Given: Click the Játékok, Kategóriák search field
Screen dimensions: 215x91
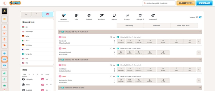Looking at the screenshot, I should pyautogui.click(x=159, y=3).
